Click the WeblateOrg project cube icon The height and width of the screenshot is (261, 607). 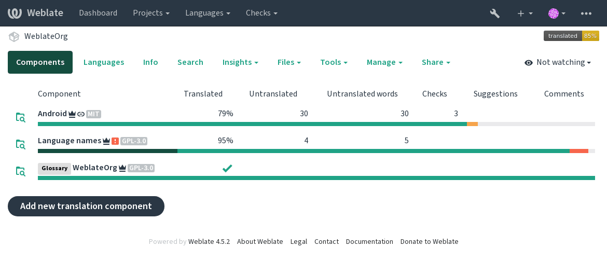tap(14, 37)
